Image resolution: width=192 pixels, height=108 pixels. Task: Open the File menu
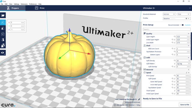point(2,4)
